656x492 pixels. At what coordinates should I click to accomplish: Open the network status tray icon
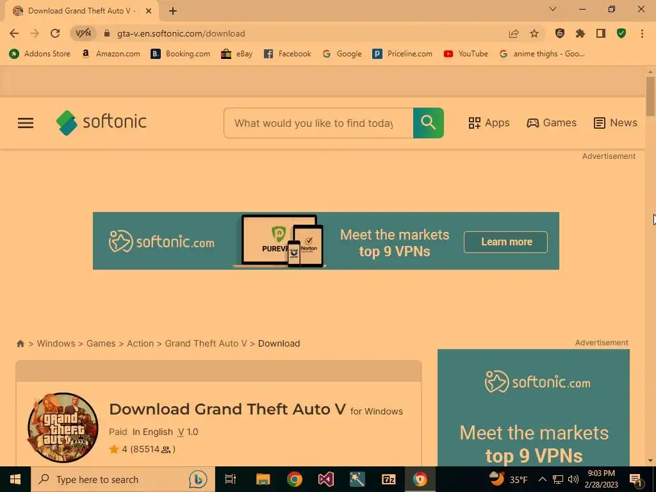click(x=558, y=479)
